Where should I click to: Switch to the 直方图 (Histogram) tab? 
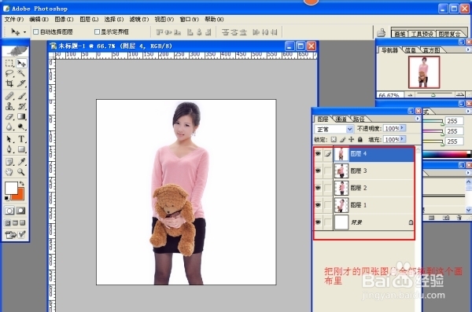(431, 50)
